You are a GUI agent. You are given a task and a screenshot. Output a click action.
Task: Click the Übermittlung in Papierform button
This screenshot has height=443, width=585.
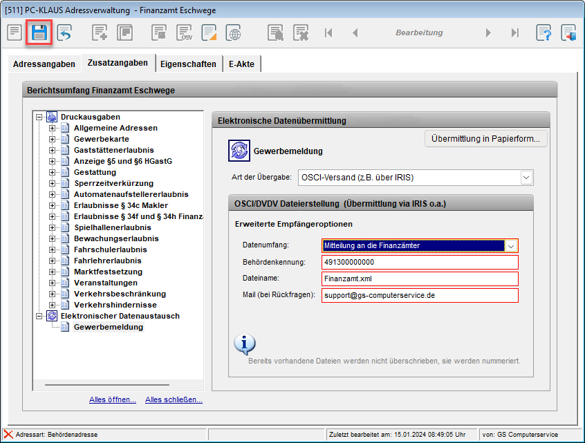[485, 139]
